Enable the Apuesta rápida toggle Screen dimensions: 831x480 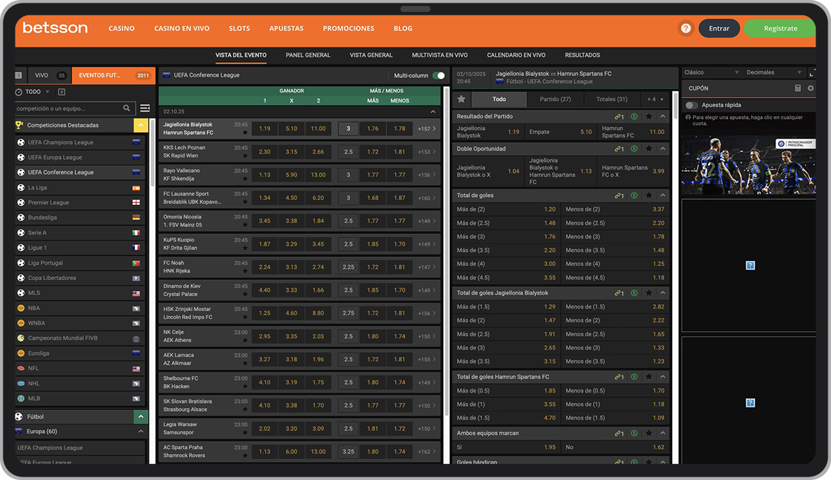point(691,105)
